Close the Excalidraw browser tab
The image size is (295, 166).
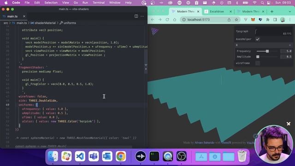click(x=230, y=12)
